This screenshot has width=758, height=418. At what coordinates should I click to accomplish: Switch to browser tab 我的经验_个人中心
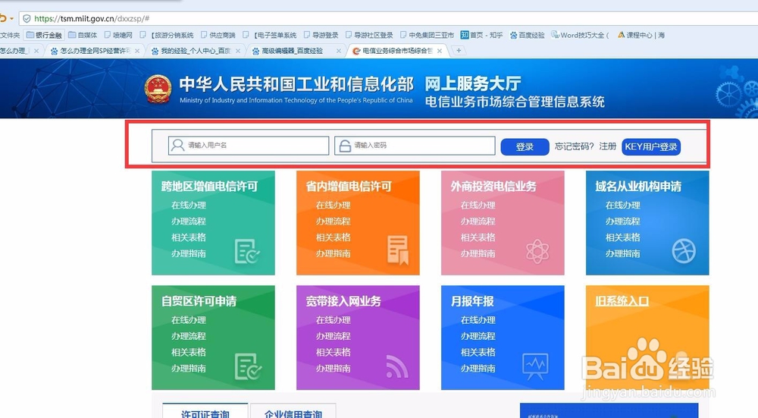[x=196, y=51]
